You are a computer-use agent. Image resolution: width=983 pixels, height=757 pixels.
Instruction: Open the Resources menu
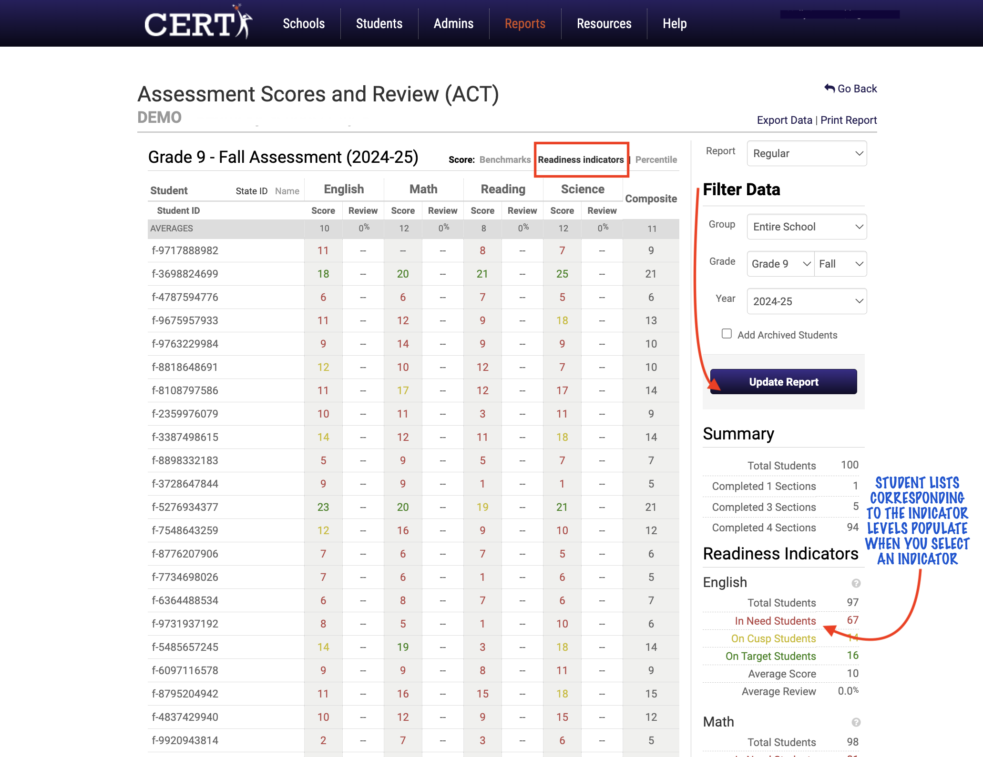[x=604, y=23]
